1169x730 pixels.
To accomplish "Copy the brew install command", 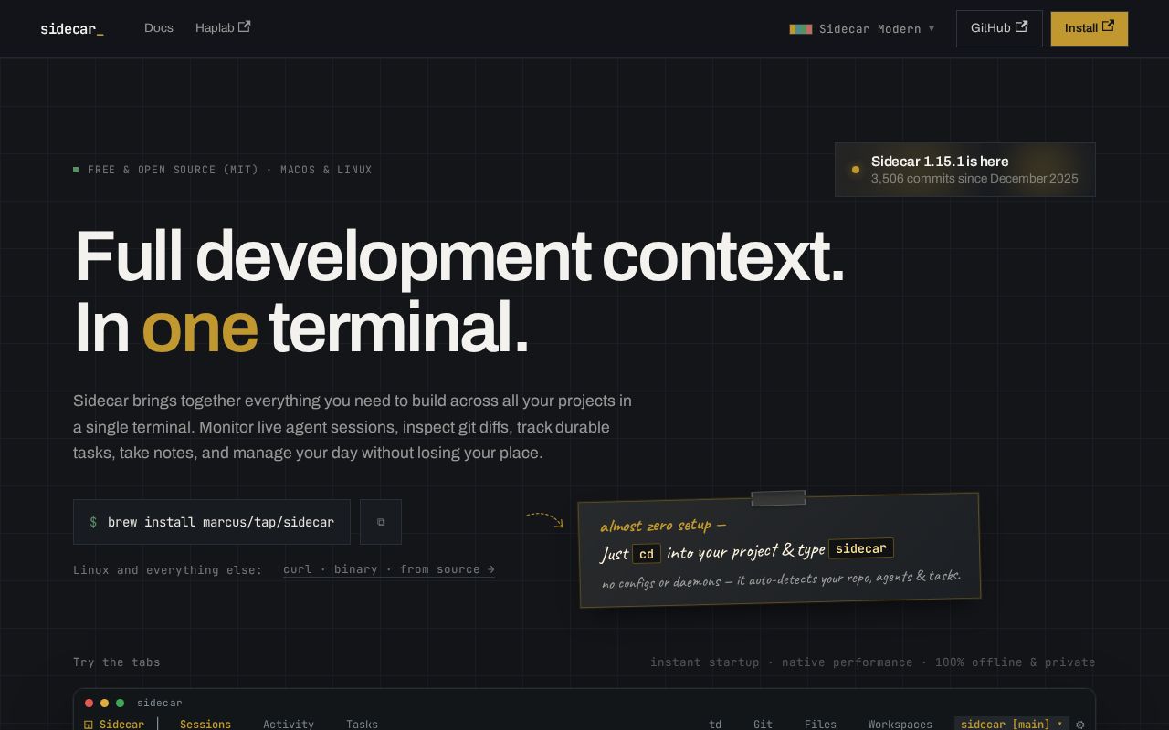I will (x=381, y=522).
